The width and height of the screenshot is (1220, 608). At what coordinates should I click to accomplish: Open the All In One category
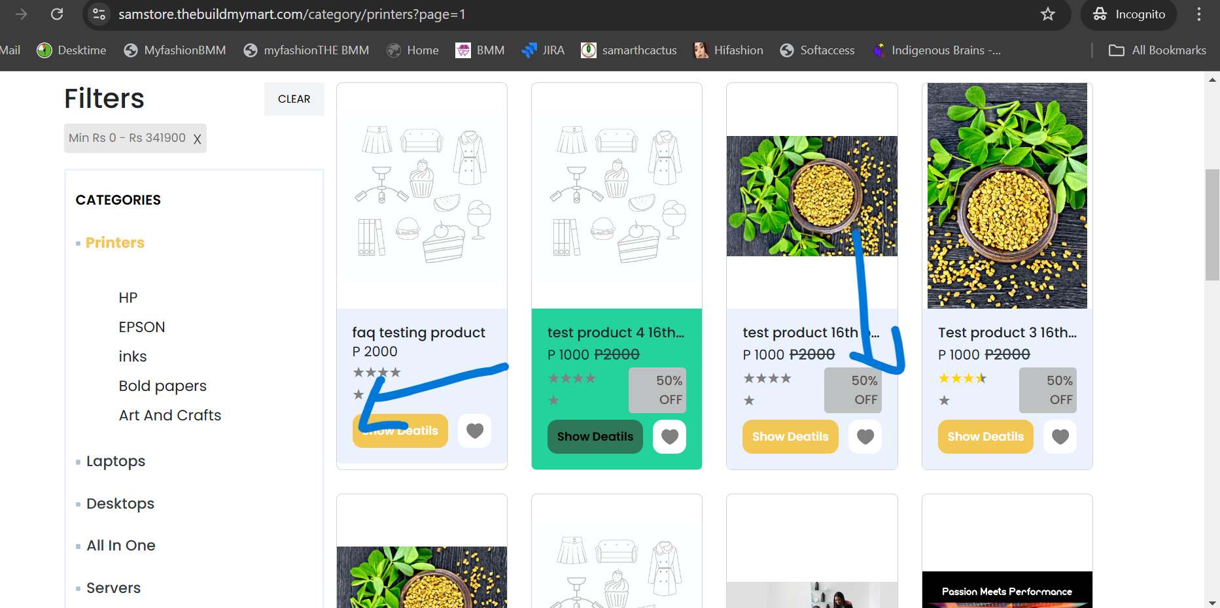point(121,545)
